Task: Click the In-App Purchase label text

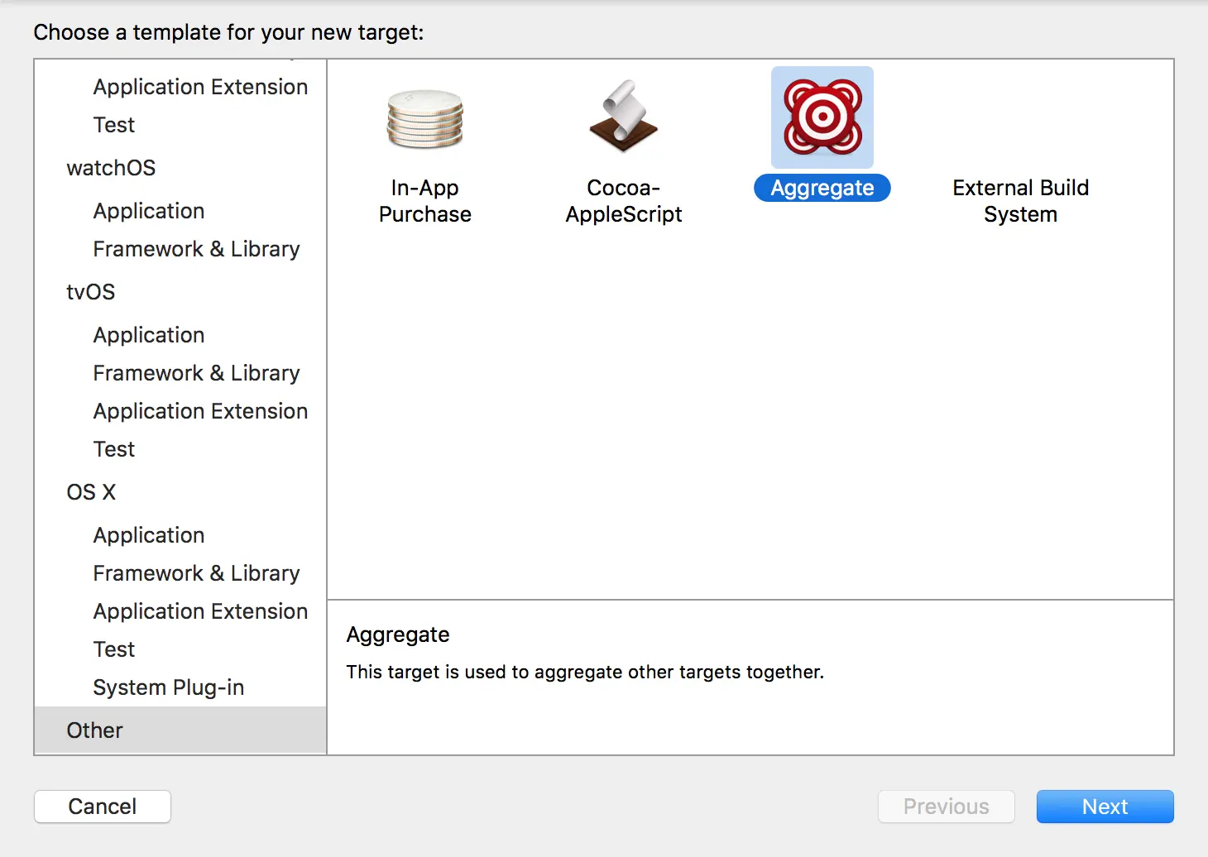Action: (425, 201)
